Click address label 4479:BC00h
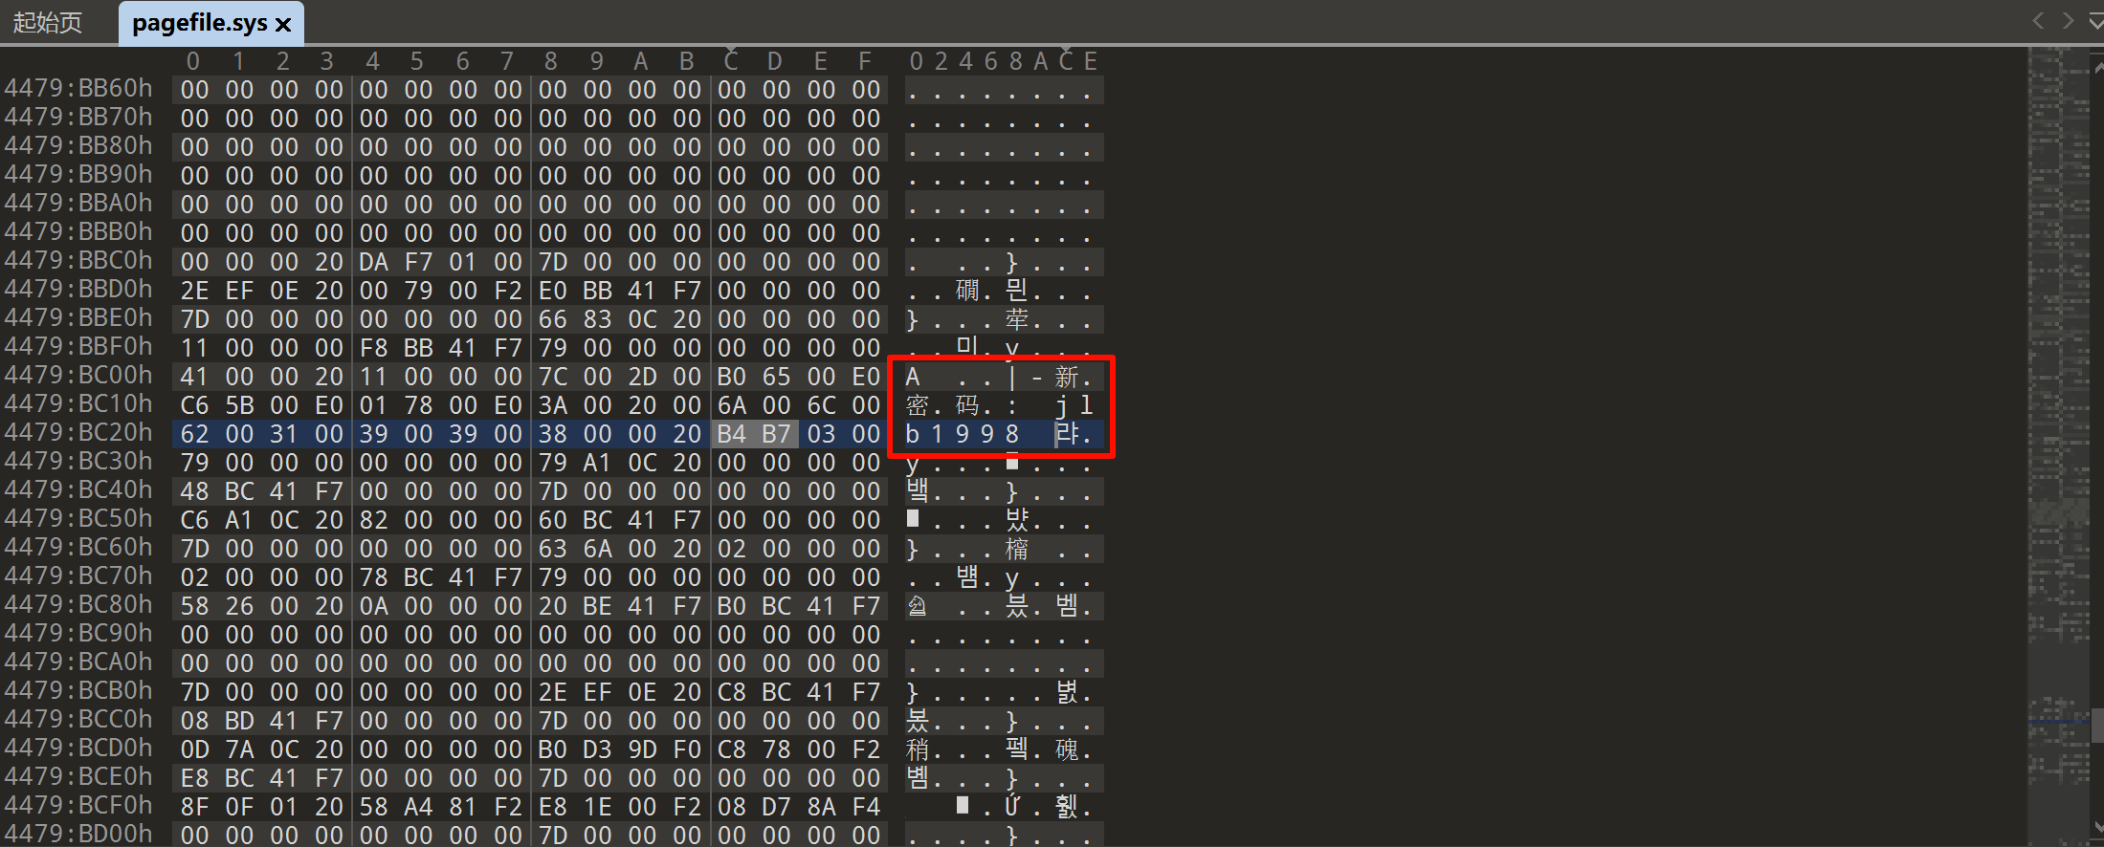Viewport: 2104px width, 847px height. point(78,376)
